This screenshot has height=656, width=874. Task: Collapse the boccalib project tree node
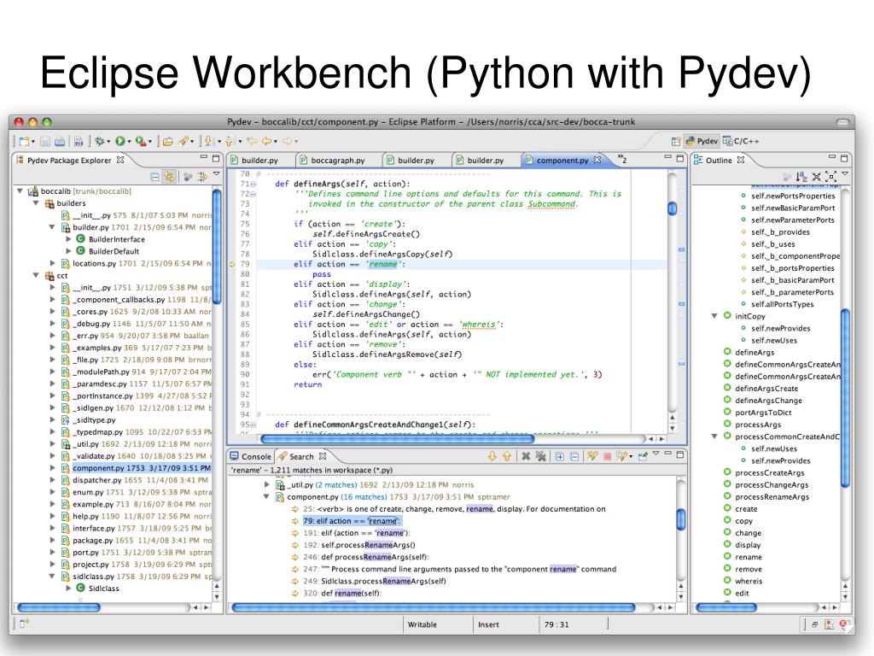click(20, 190)
